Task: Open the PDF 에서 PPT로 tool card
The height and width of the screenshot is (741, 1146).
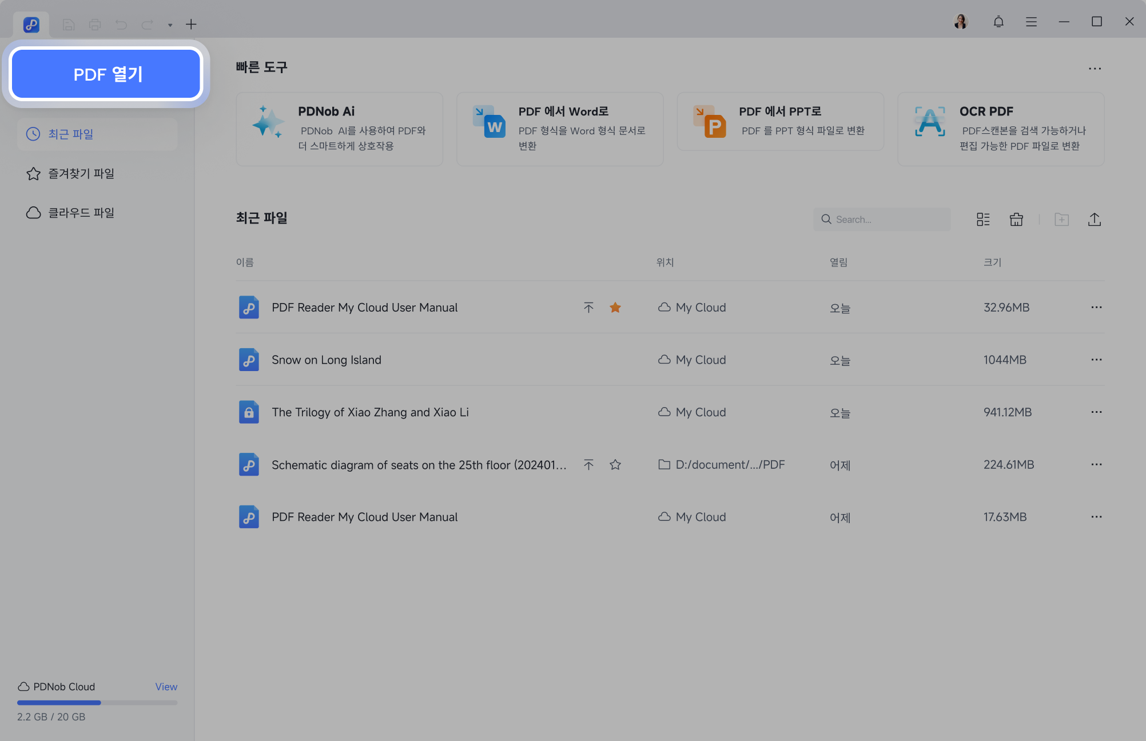Action: point(780,122)
